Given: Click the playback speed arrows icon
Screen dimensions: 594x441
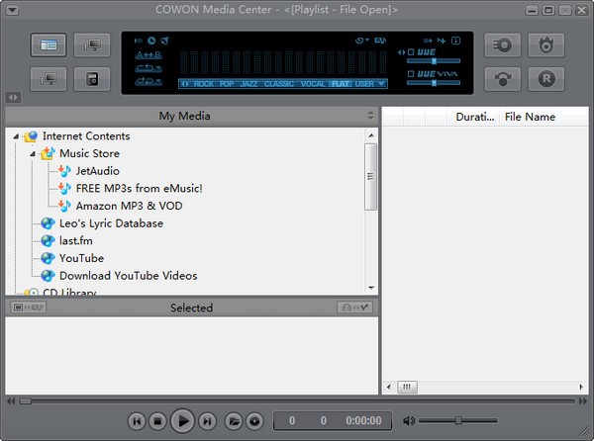Looking at the screenshot, I should (139, 41).
